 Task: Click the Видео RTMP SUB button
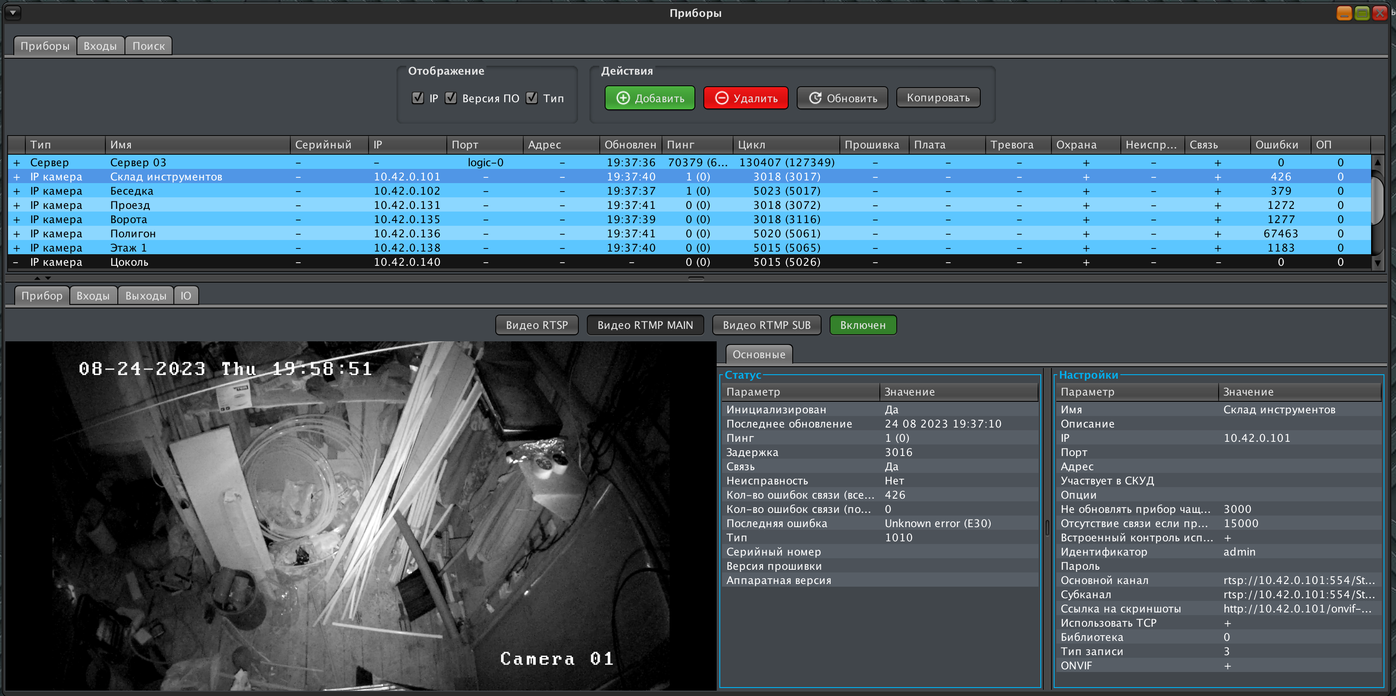click(766, 325)
